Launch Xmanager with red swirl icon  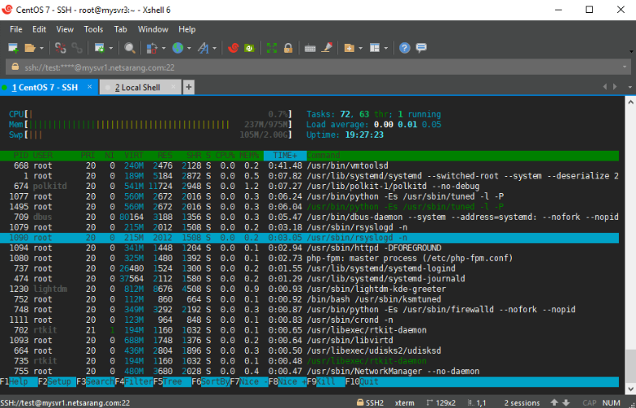point(234,48)
